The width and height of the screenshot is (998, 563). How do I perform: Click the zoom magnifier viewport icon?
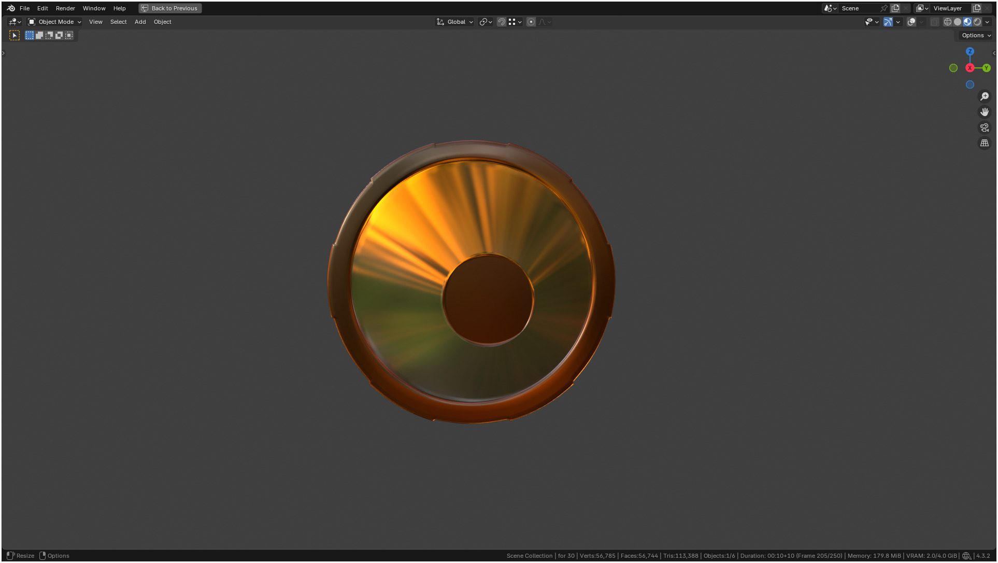point(985,96)
